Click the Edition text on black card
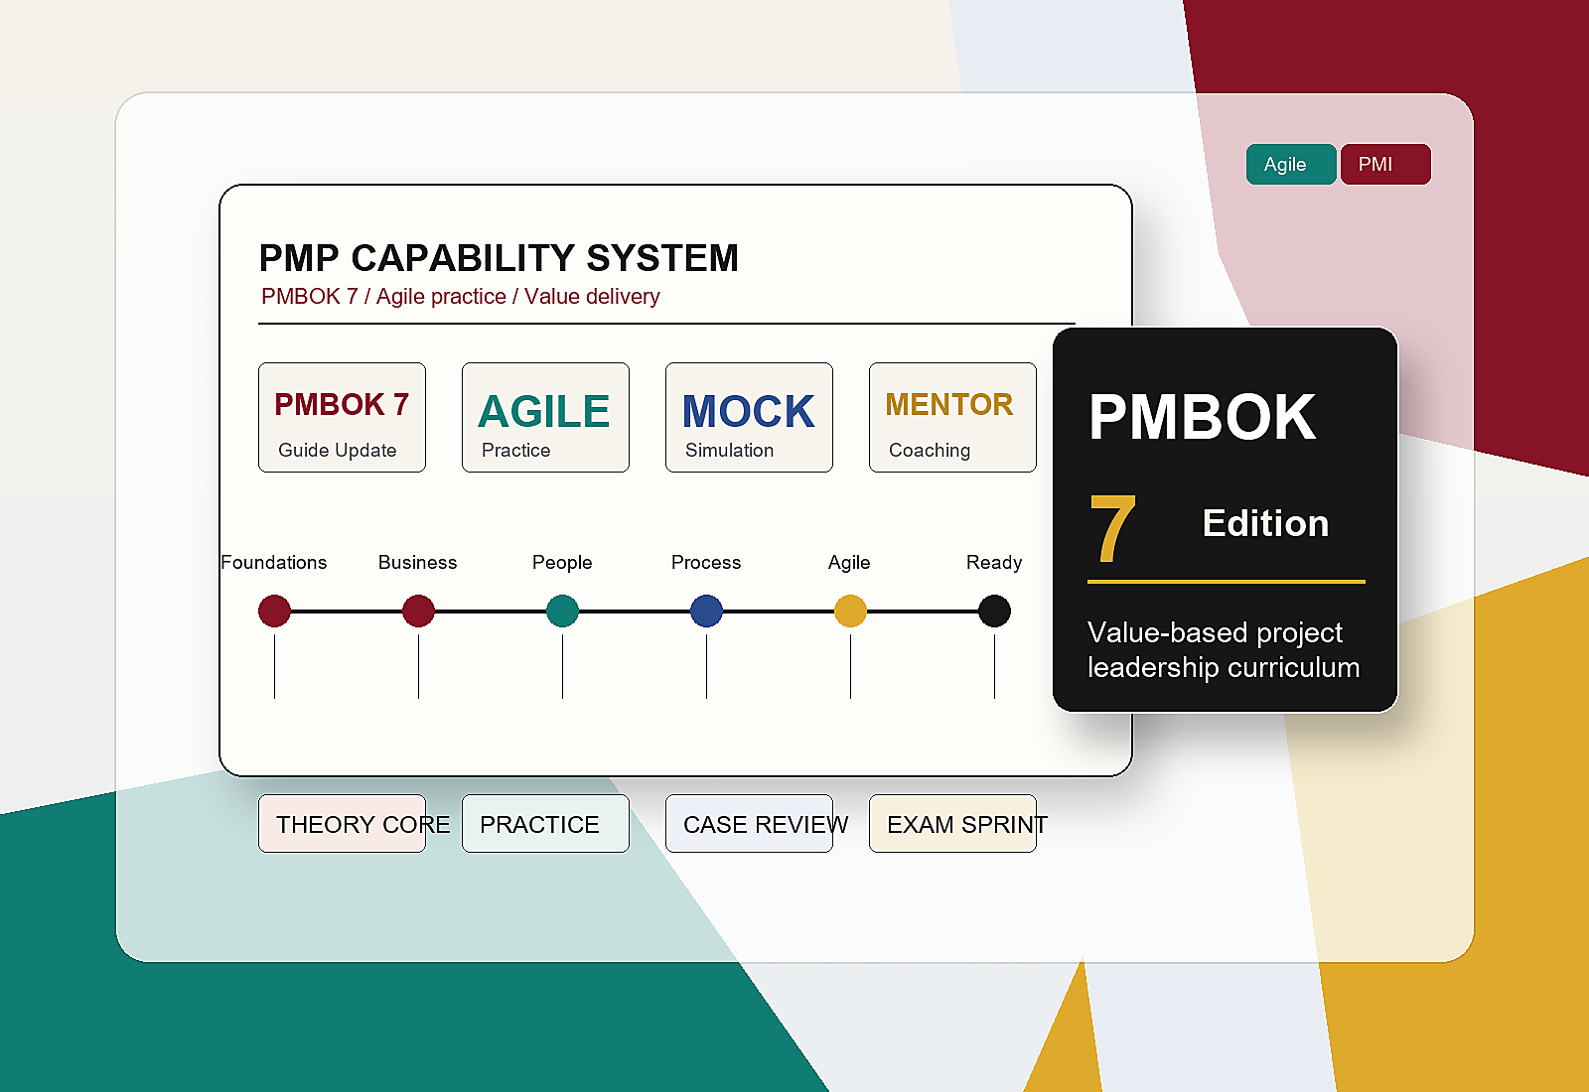Viewport: 1589px width, 1092px height. point(1265,523)
